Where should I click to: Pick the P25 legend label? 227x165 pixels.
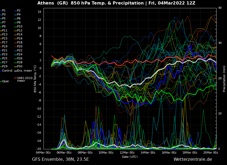tap(5, 58)
